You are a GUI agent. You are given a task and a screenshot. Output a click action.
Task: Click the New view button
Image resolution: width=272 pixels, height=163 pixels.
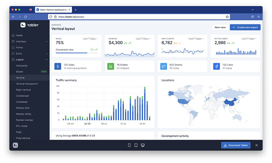(x=220, y=27)
